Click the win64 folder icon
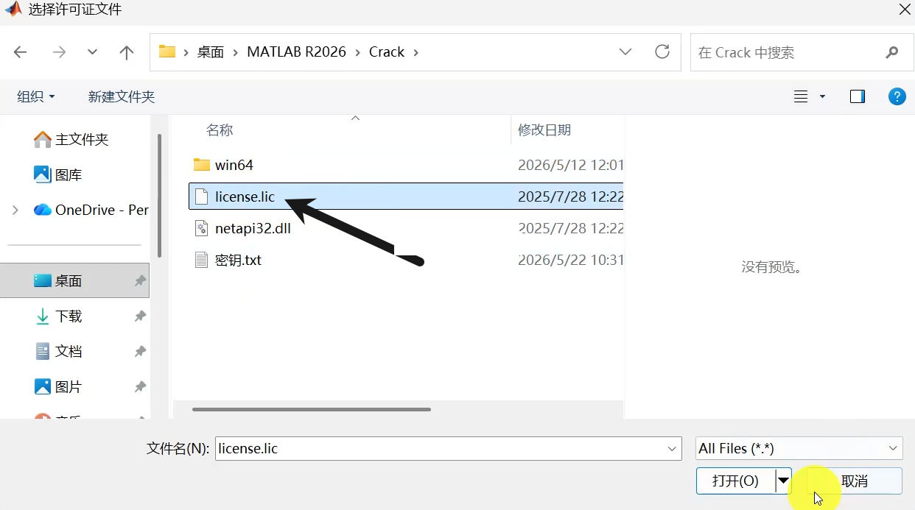Viewport: 915px width, 510px height. (x=201, y=164)
